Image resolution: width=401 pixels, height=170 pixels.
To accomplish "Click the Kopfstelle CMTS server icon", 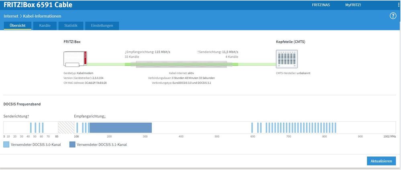I will coord(287,59).
